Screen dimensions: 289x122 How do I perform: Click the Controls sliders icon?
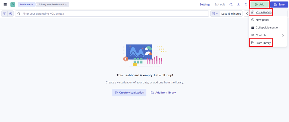pos(253,35)
